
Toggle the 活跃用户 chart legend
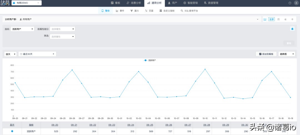[150, 61]
